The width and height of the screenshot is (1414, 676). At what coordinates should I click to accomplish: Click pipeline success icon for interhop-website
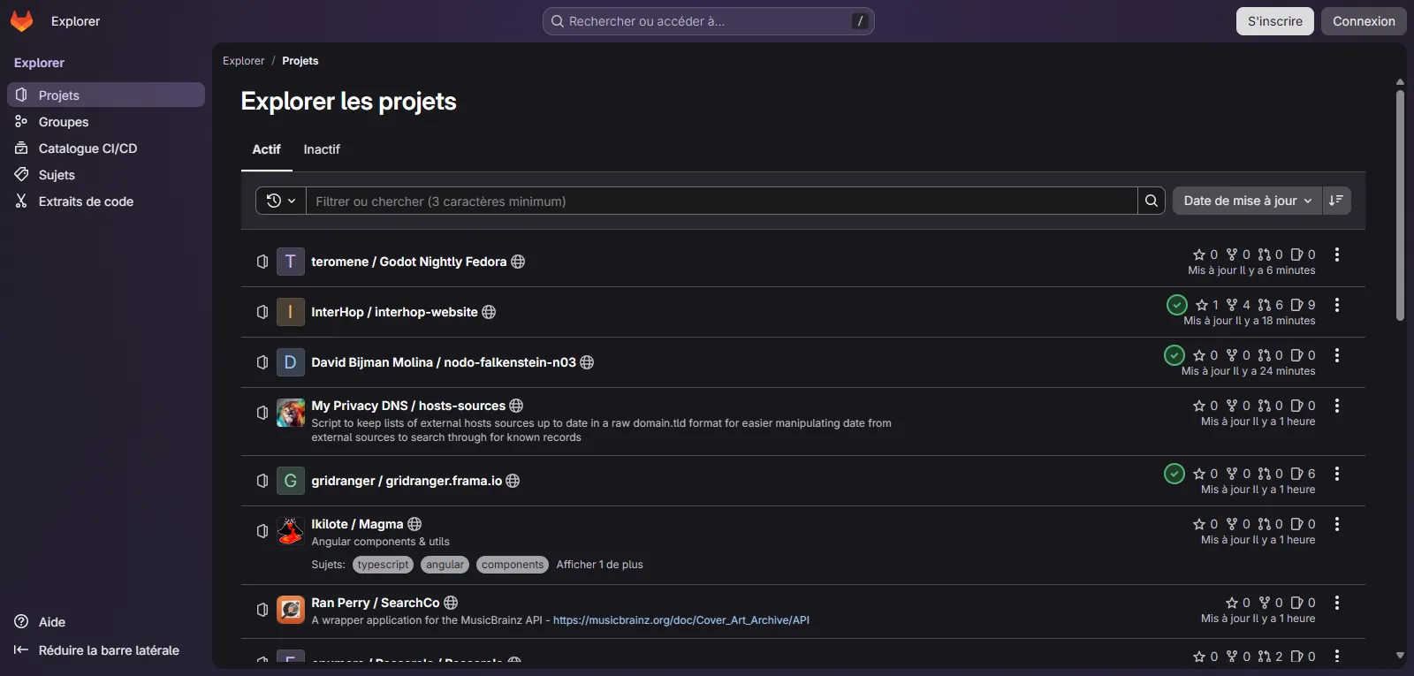coord(1176,305)
